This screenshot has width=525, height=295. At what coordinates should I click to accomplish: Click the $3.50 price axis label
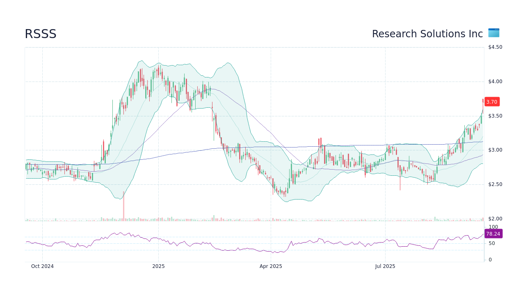495,116
